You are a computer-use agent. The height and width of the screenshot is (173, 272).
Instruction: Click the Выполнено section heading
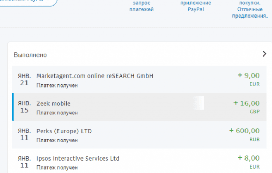click(x=30, y=55)
